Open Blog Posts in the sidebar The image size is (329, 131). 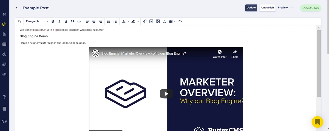pos(4,25)
